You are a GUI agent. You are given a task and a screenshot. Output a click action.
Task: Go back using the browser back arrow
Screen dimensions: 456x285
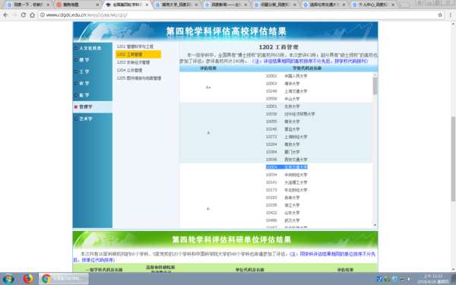point(5,15)
